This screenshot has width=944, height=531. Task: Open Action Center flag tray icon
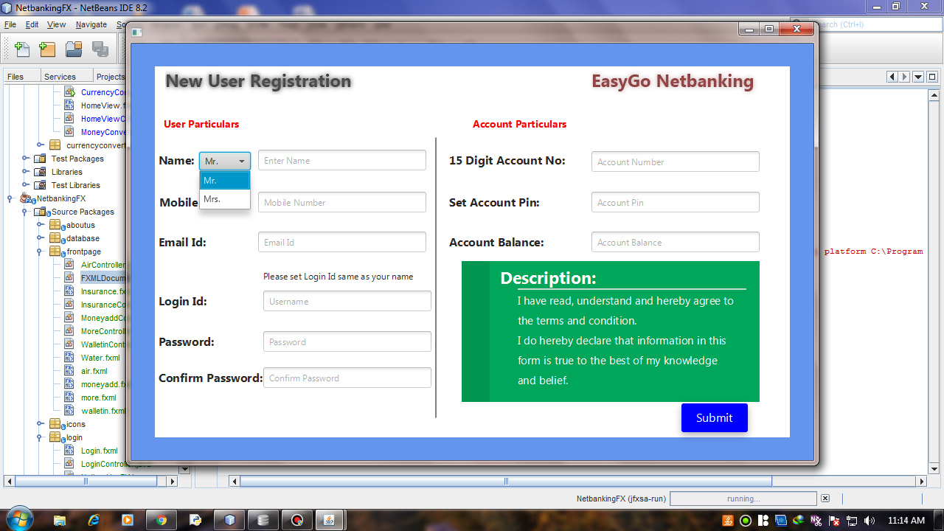pos(834,521)
